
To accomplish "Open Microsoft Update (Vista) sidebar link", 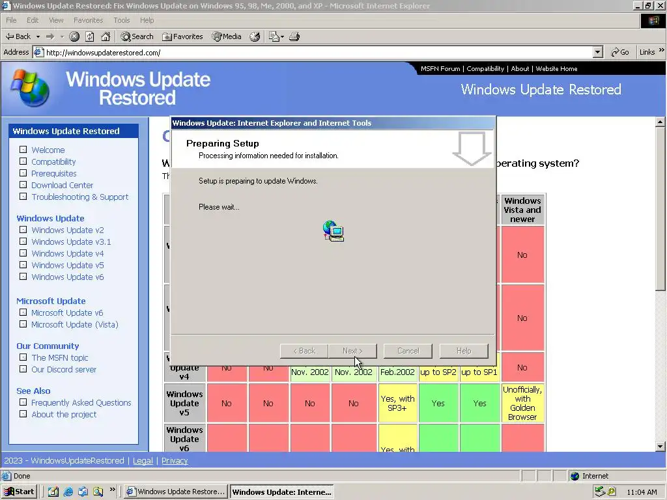I will [x=75, y=324].
